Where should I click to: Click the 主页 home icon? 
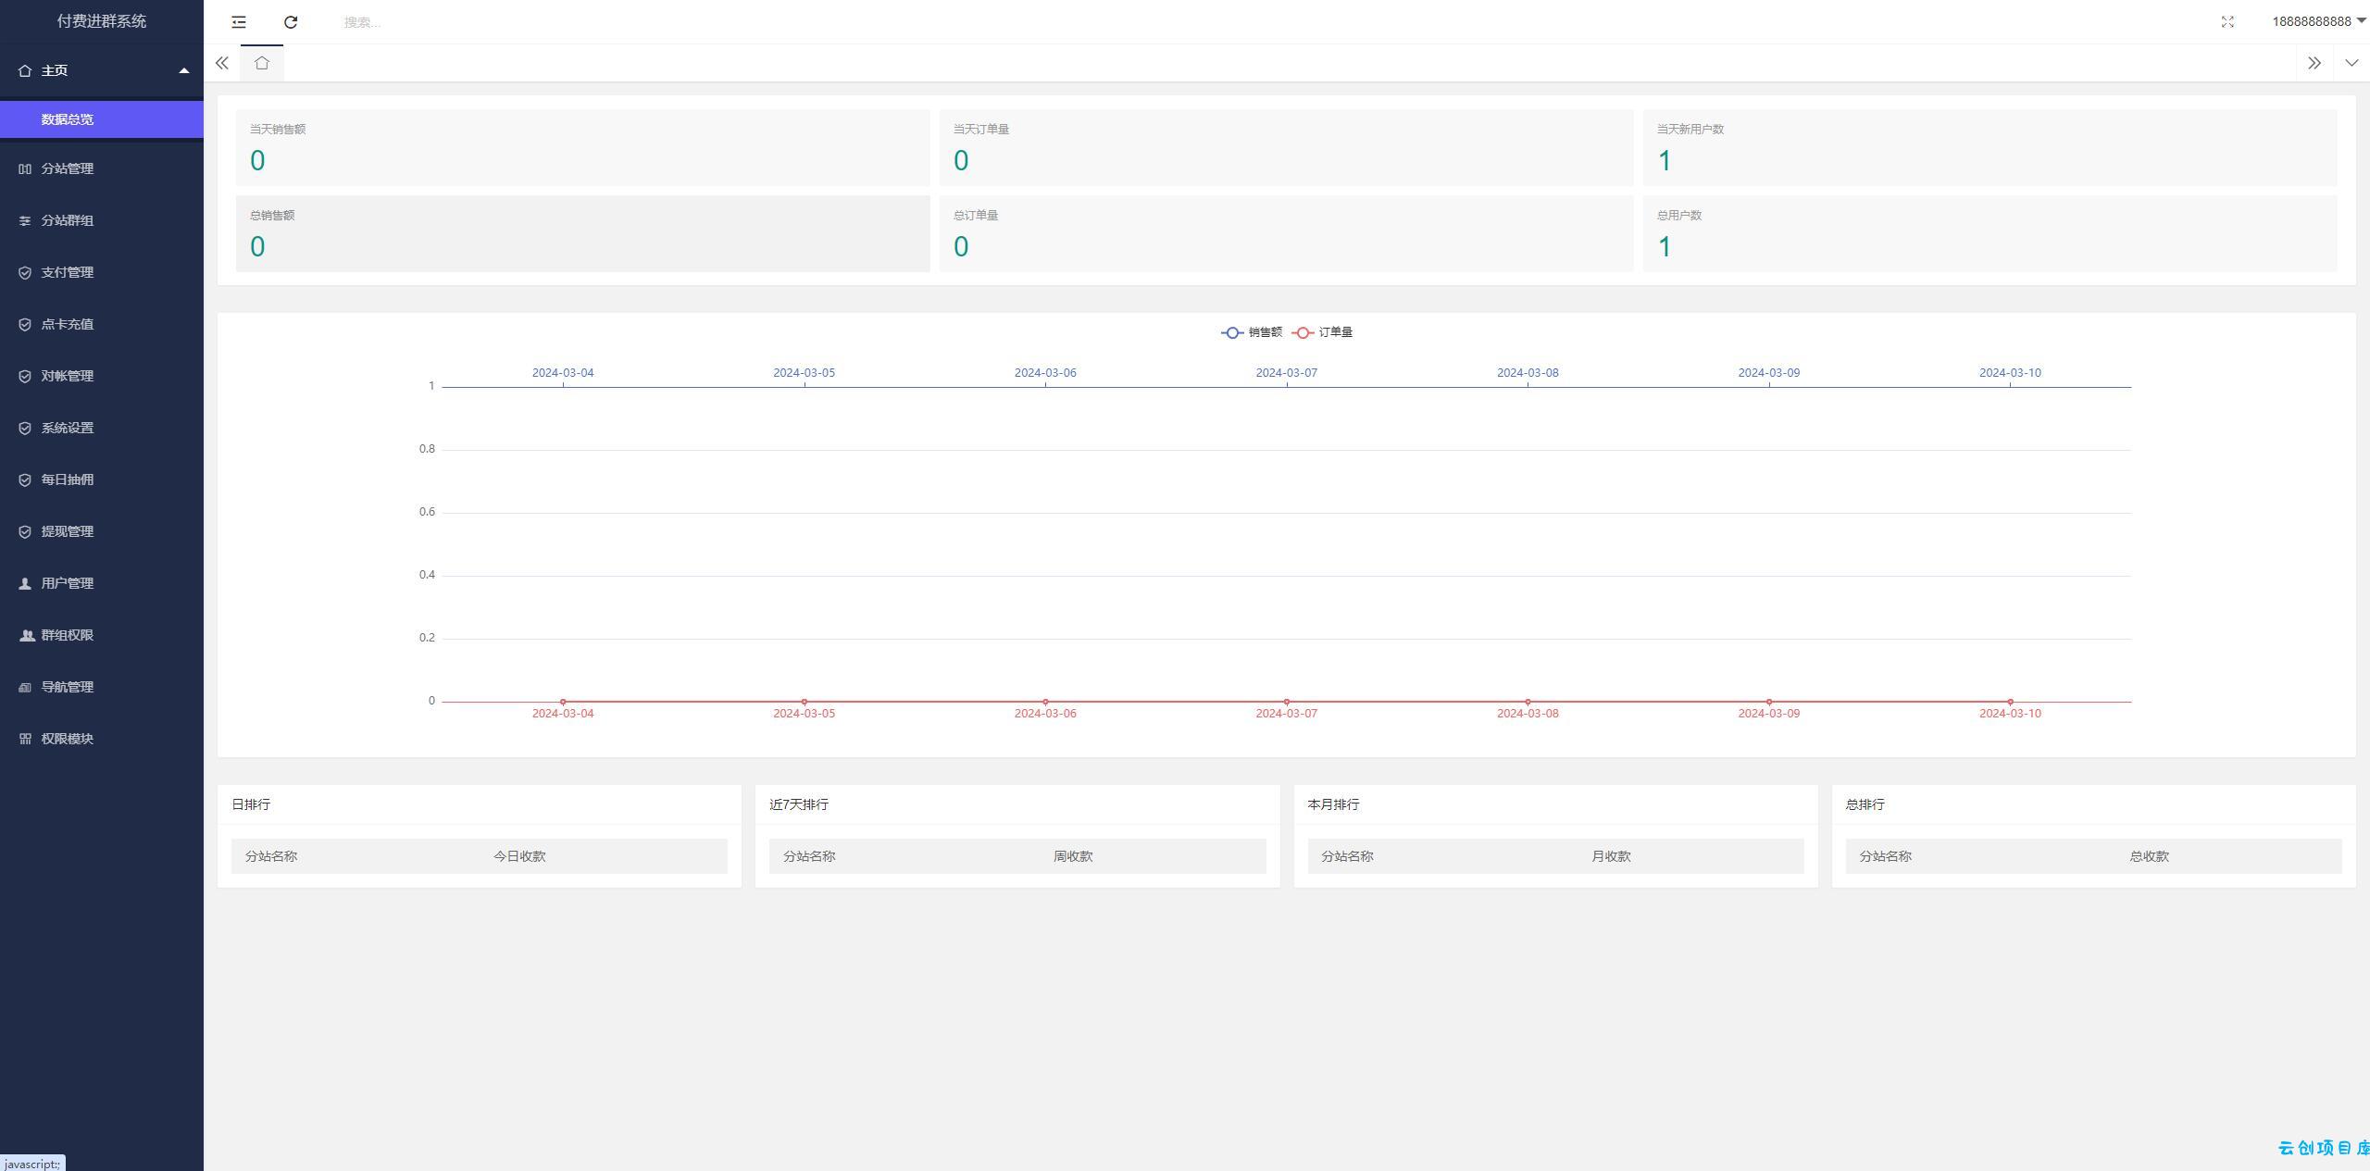25,70
